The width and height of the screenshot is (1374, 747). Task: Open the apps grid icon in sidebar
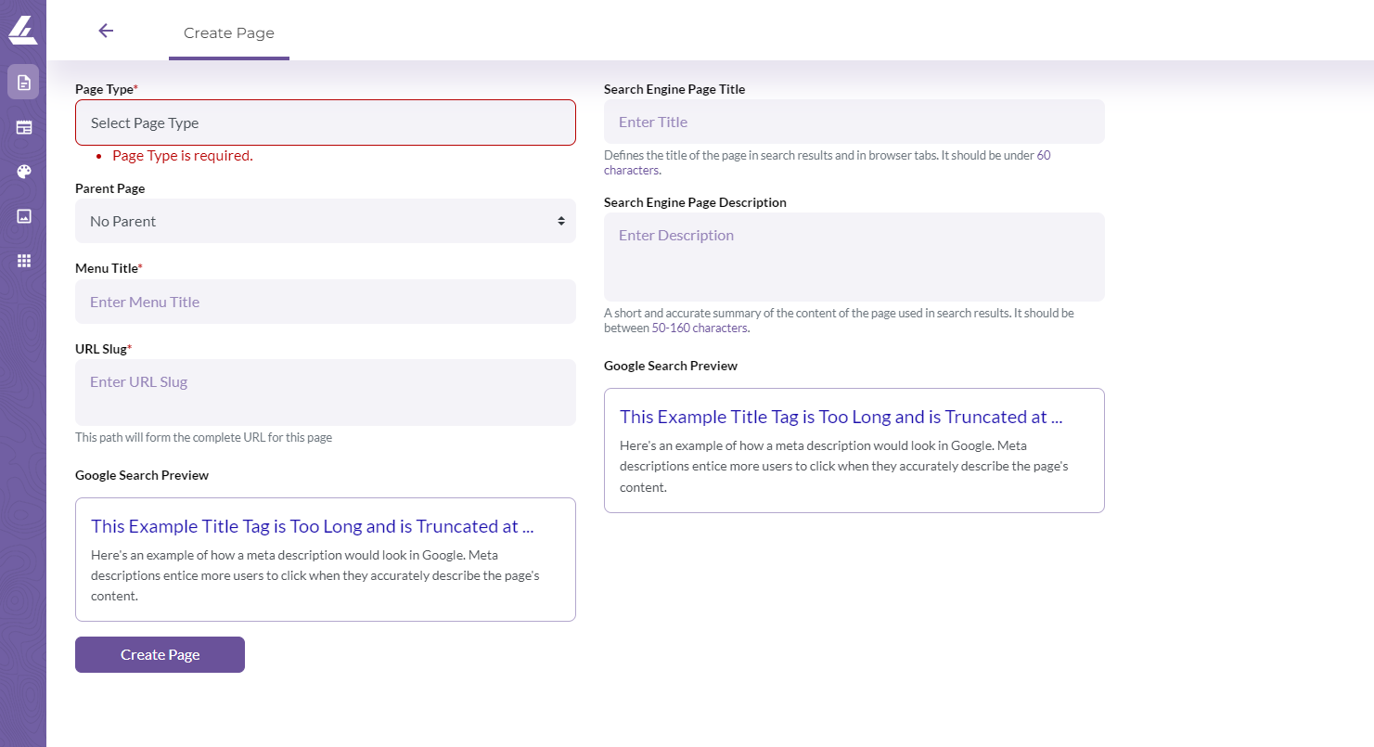pos(24,261)
